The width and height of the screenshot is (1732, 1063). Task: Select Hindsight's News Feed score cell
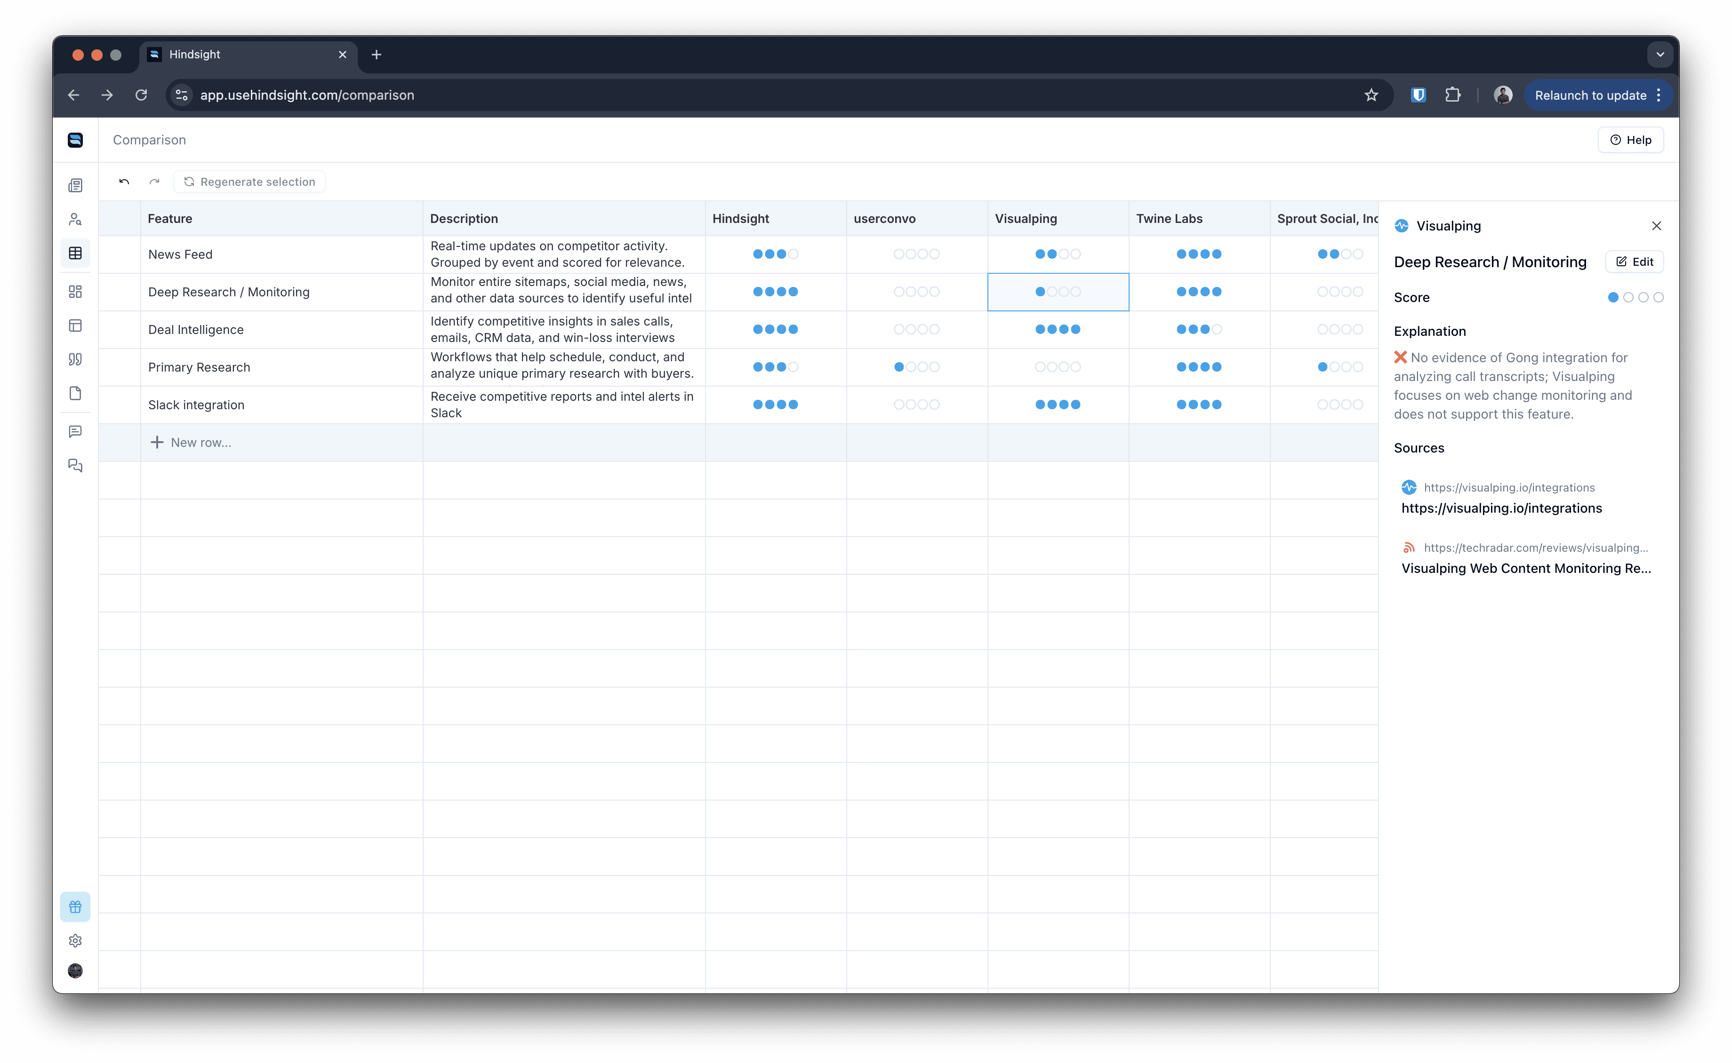click(776, 254)
